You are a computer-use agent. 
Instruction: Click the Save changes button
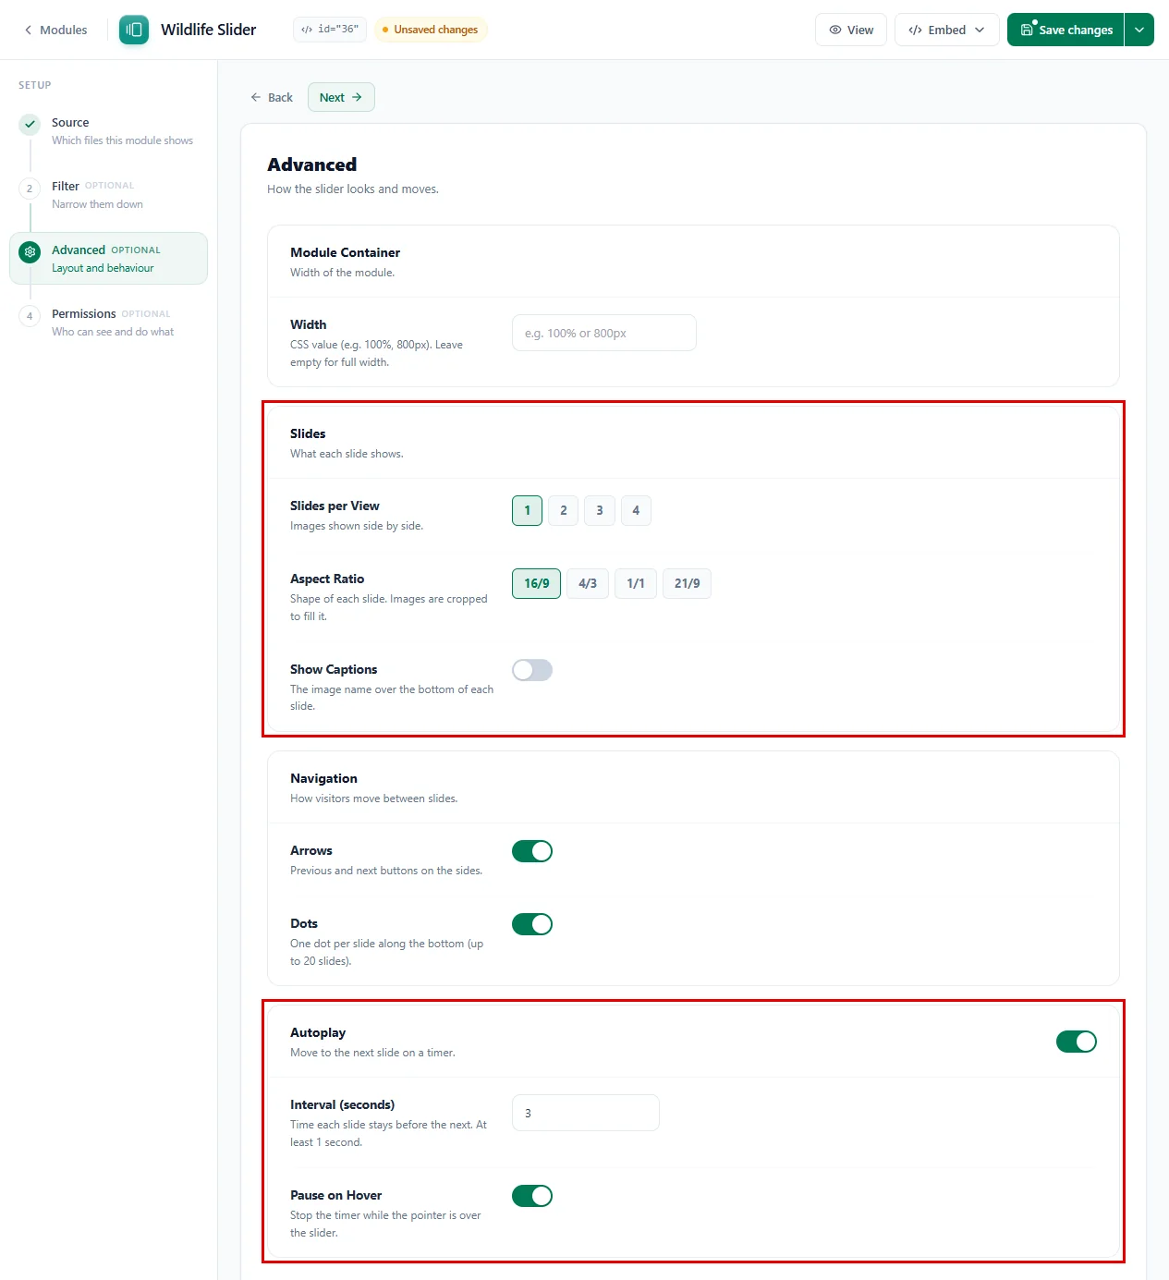[x=1065, y=30]
